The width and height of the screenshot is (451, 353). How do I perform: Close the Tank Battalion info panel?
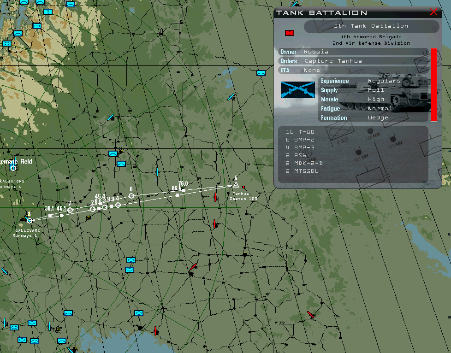point(433,12)
